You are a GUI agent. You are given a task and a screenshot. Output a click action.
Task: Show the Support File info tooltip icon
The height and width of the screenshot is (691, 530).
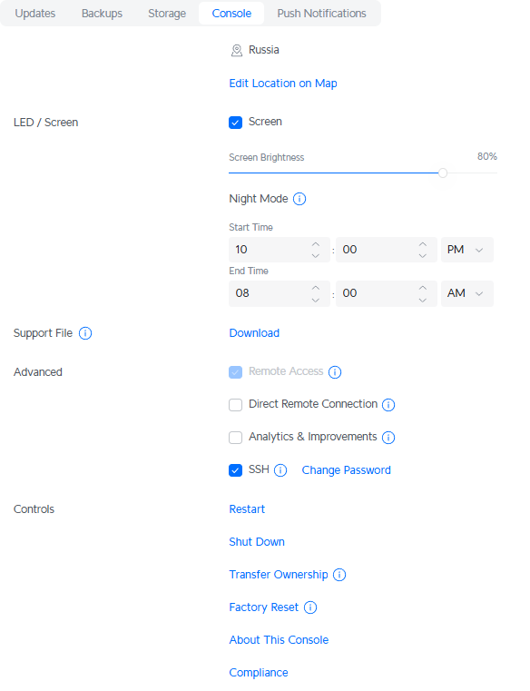[x=85, y=333]
